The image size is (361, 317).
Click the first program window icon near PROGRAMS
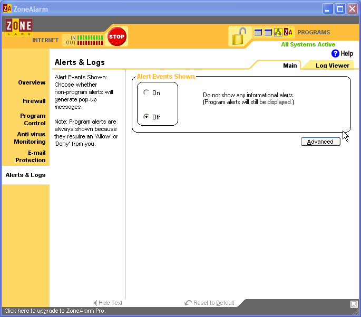pos(258,32)
